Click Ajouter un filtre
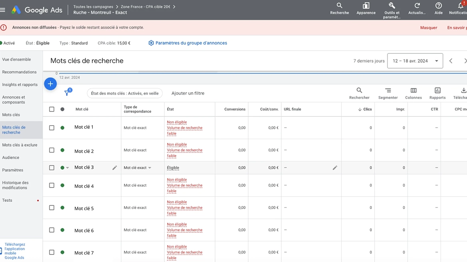The width and height of the screenshot is (467, 262). [188, 93]
